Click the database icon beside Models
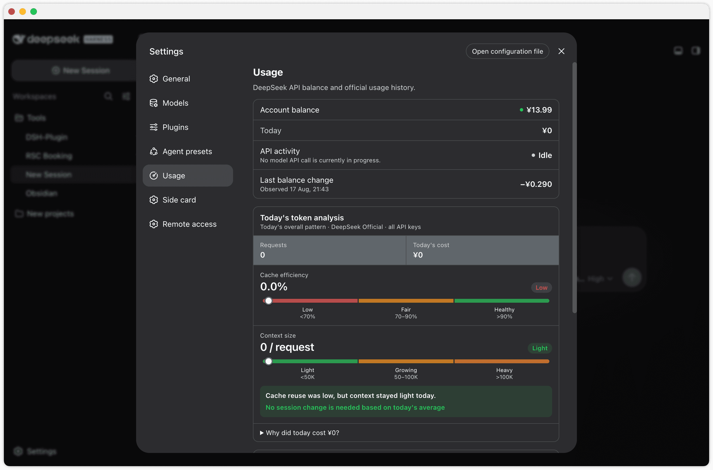This screenshot has height=470, width=713. 154,103
